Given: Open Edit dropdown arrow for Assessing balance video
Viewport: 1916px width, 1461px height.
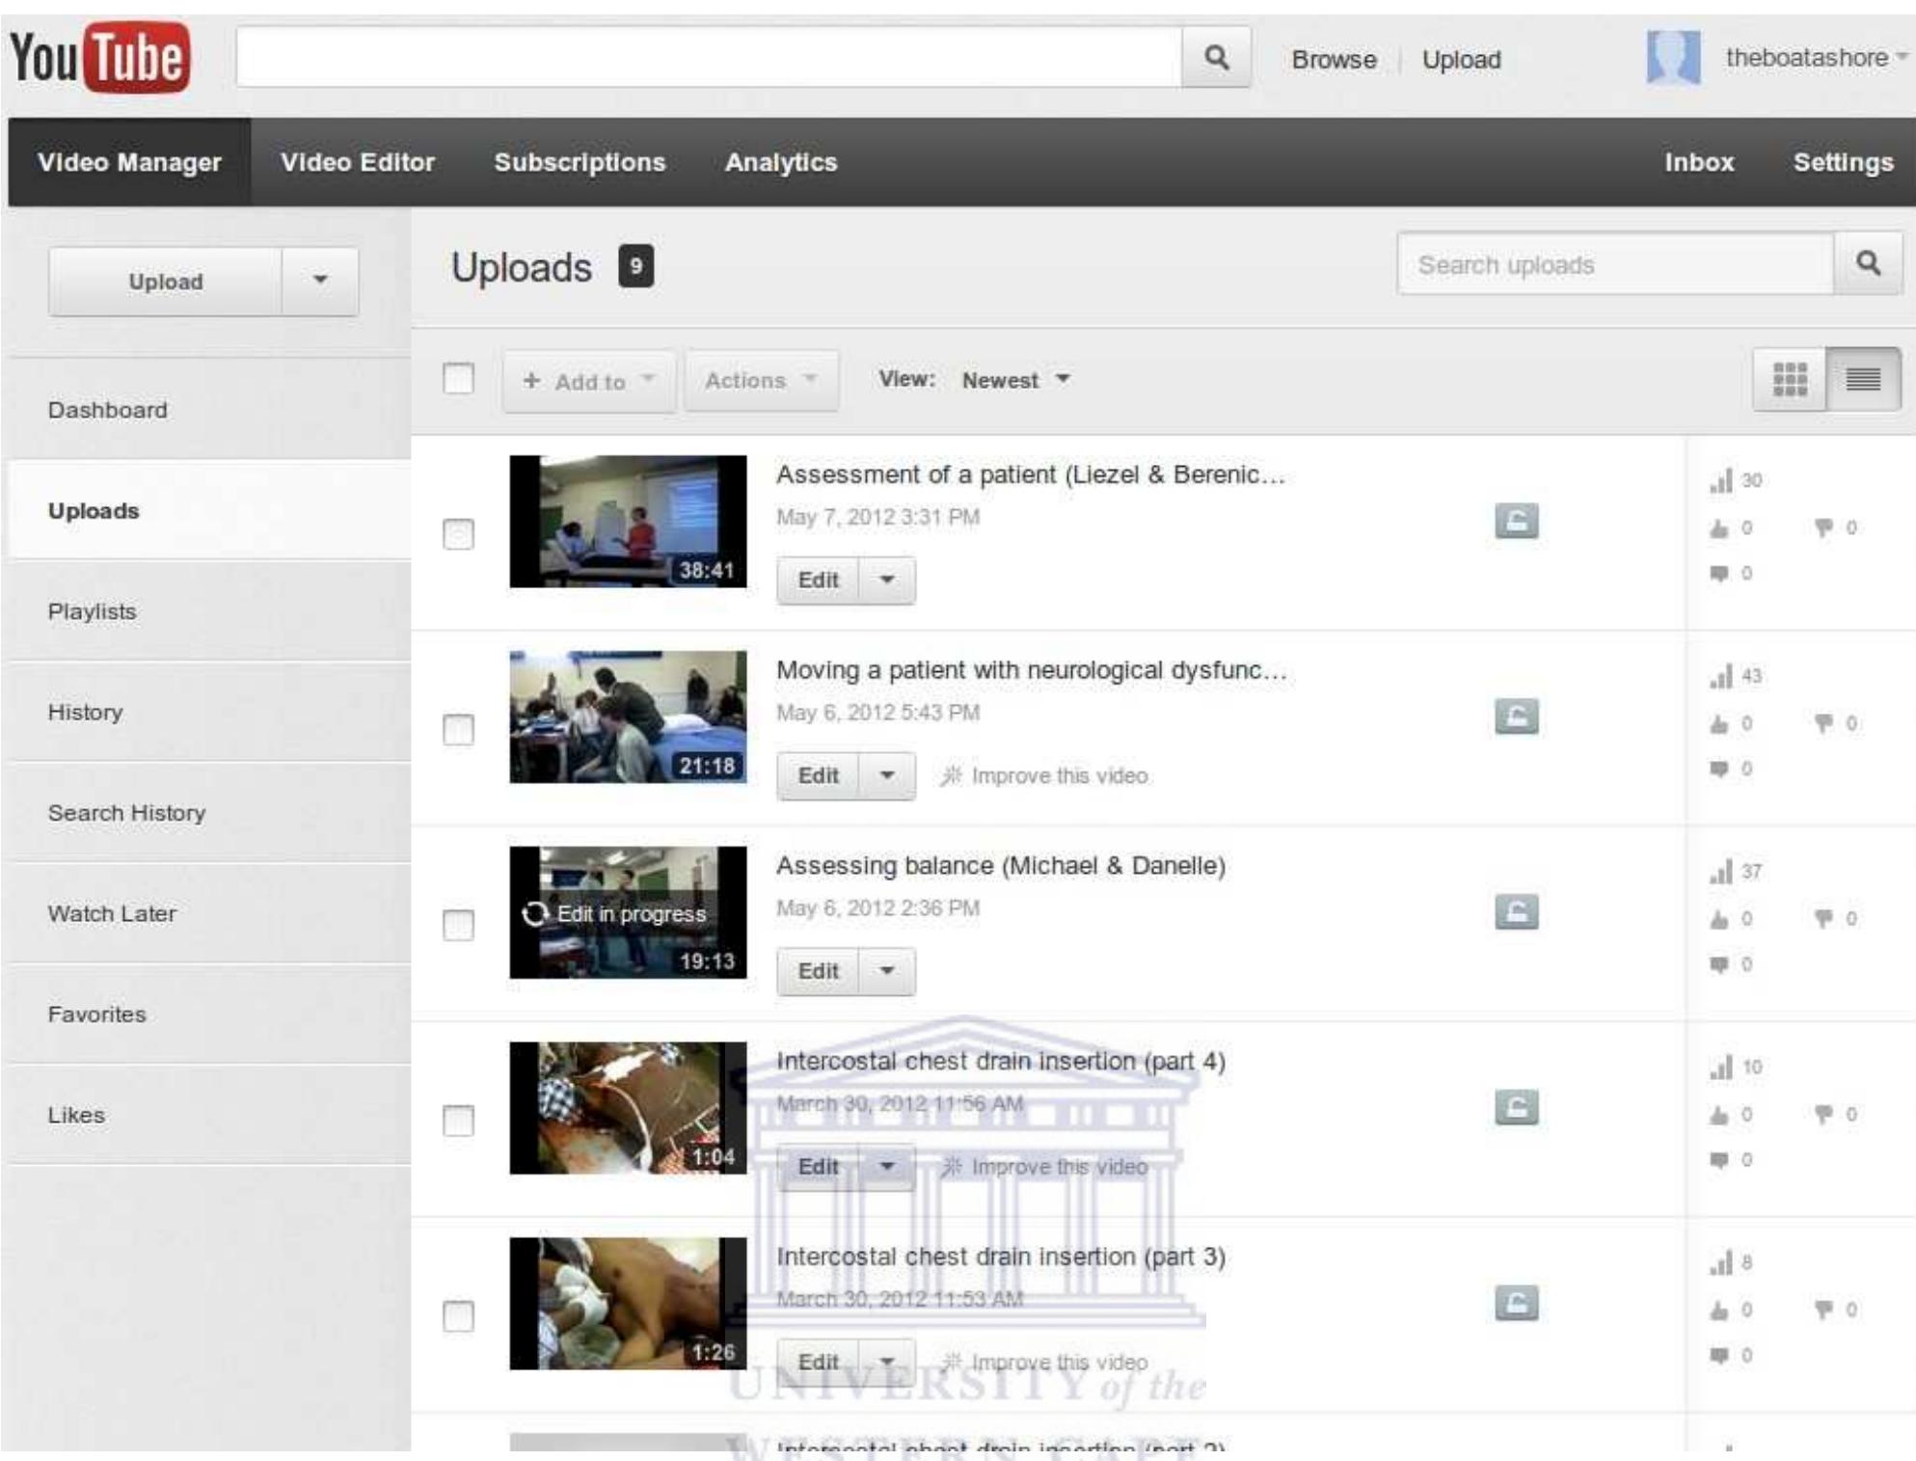Looking at the screenshot, I should click(x=887, y=971).
